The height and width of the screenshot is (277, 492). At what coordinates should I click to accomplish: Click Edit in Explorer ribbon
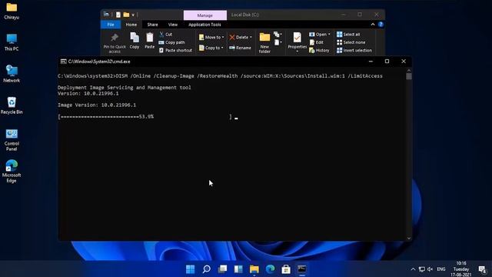pyautogui.click(x=316, y=42)
